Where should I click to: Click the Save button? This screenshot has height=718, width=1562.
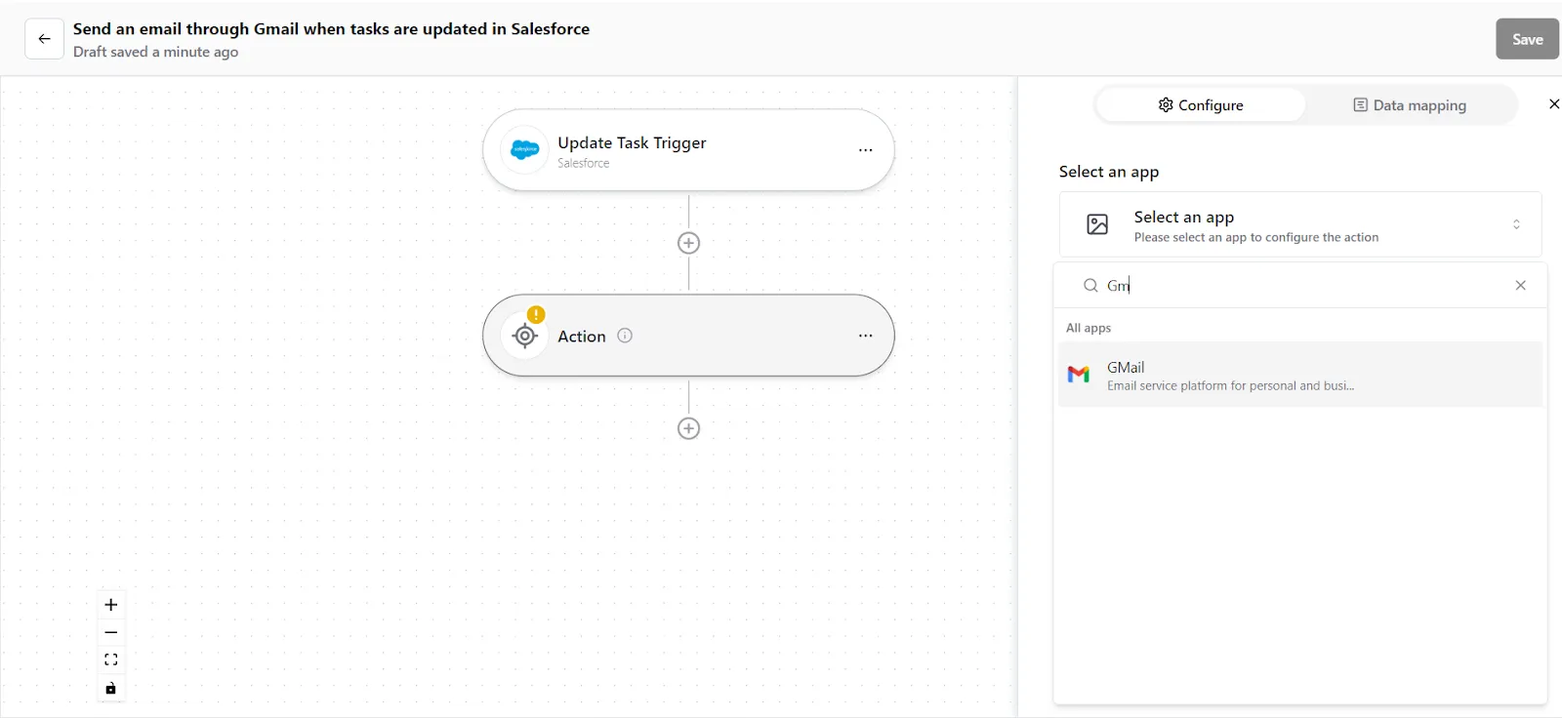pos(1527,39)
